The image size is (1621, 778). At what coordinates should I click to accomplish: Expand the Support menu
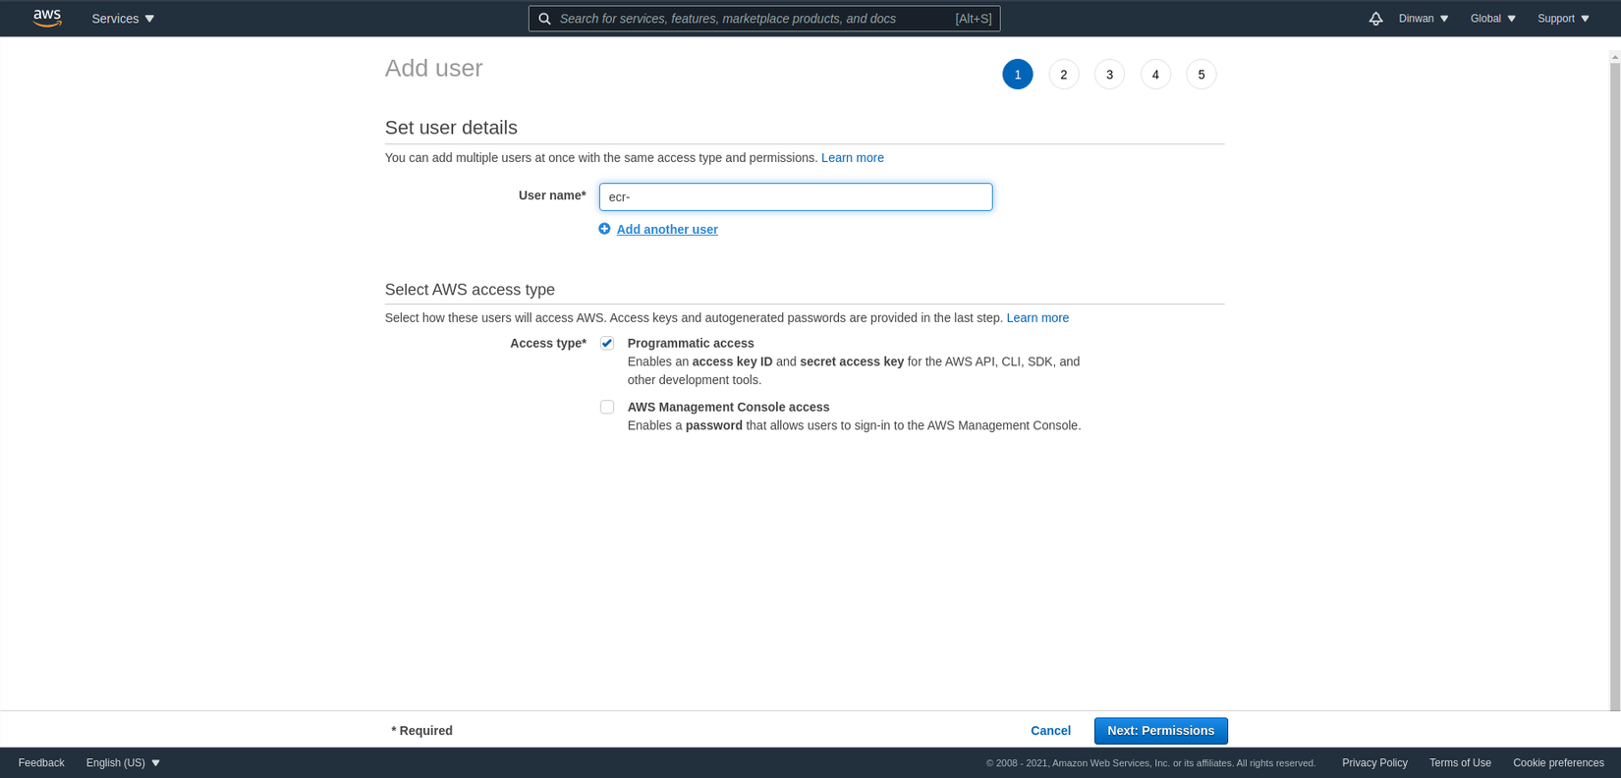pos(1563,19)
